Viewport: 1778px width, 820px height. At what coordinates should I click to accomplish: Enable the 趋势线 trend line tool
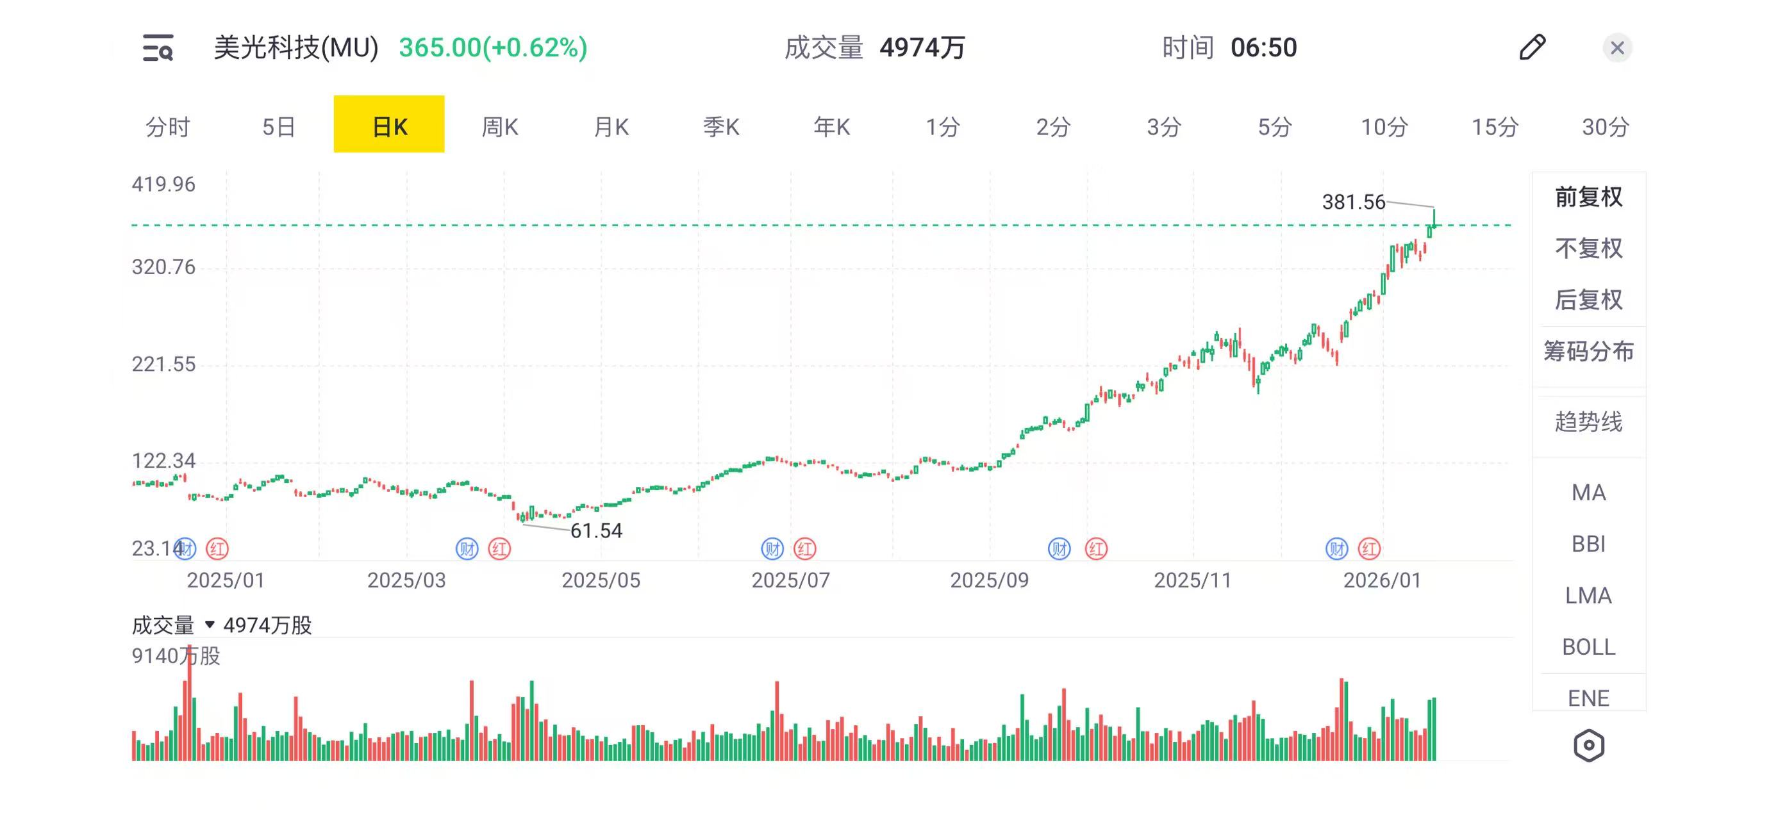coord(1588,422)
